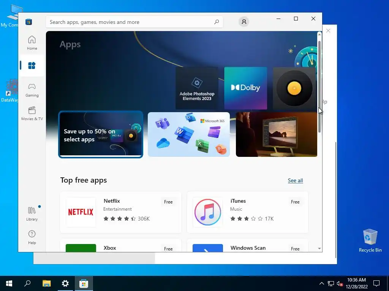The image size is (389, 291).
Task: Open the Help section
Action: 32,237
